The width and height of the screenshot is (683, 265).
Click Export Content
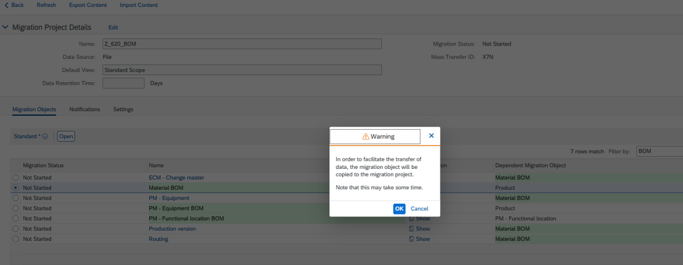[x=88, y=5]
